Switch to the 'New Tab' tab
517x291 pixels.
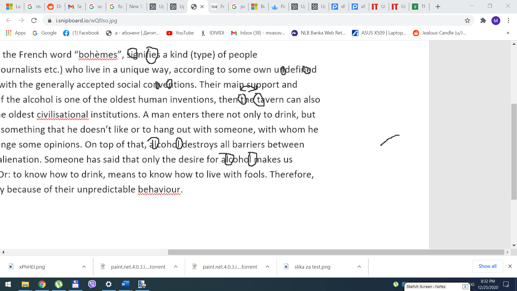[x=136, y=6]
